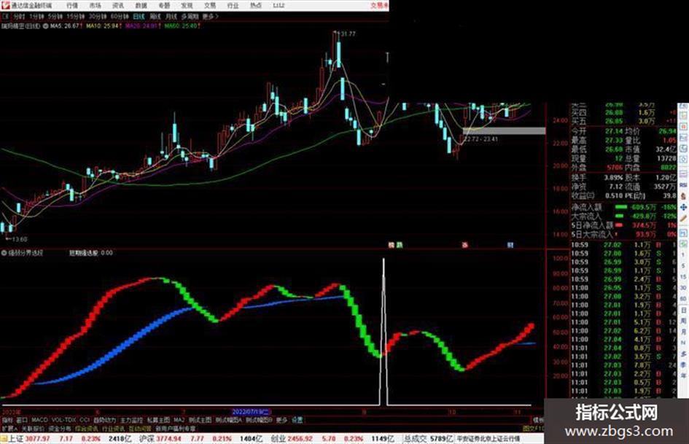Screen dimensions: 689x444
Task: Select the 日 period in right toolbar
Action: pyautogui.click(x=683, y=311)
